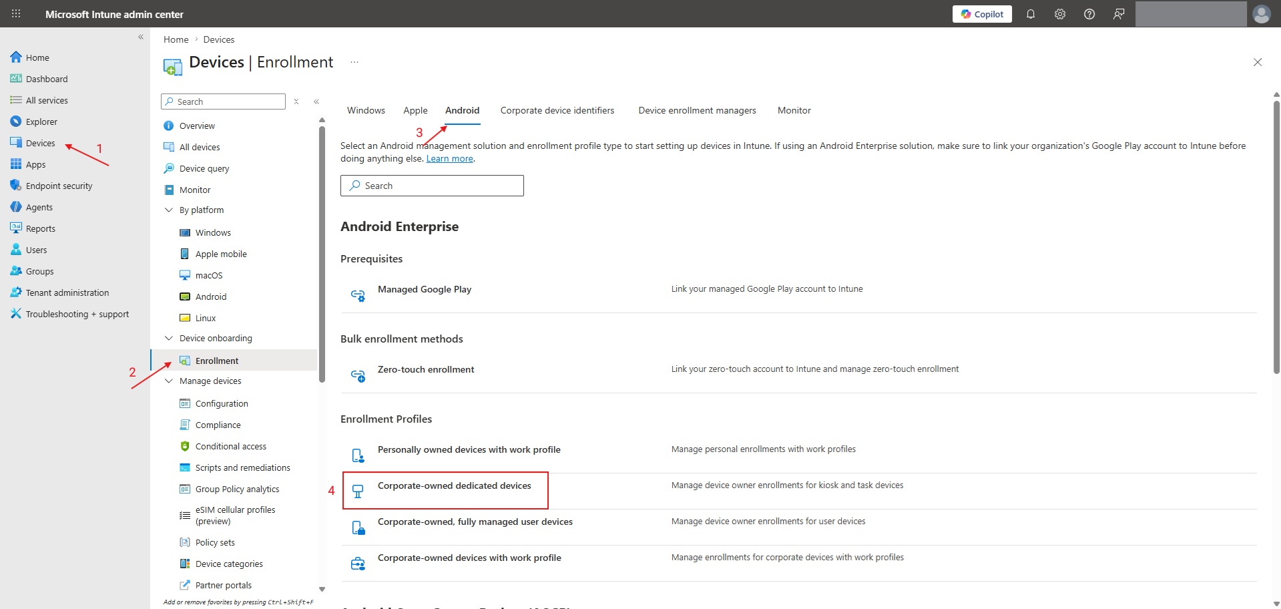Open Partner portals under Manage devices

click(223, 585)
